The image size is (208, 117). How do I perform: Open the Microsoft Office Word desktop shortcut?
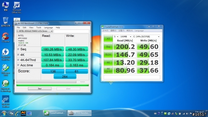pos(17,7)
